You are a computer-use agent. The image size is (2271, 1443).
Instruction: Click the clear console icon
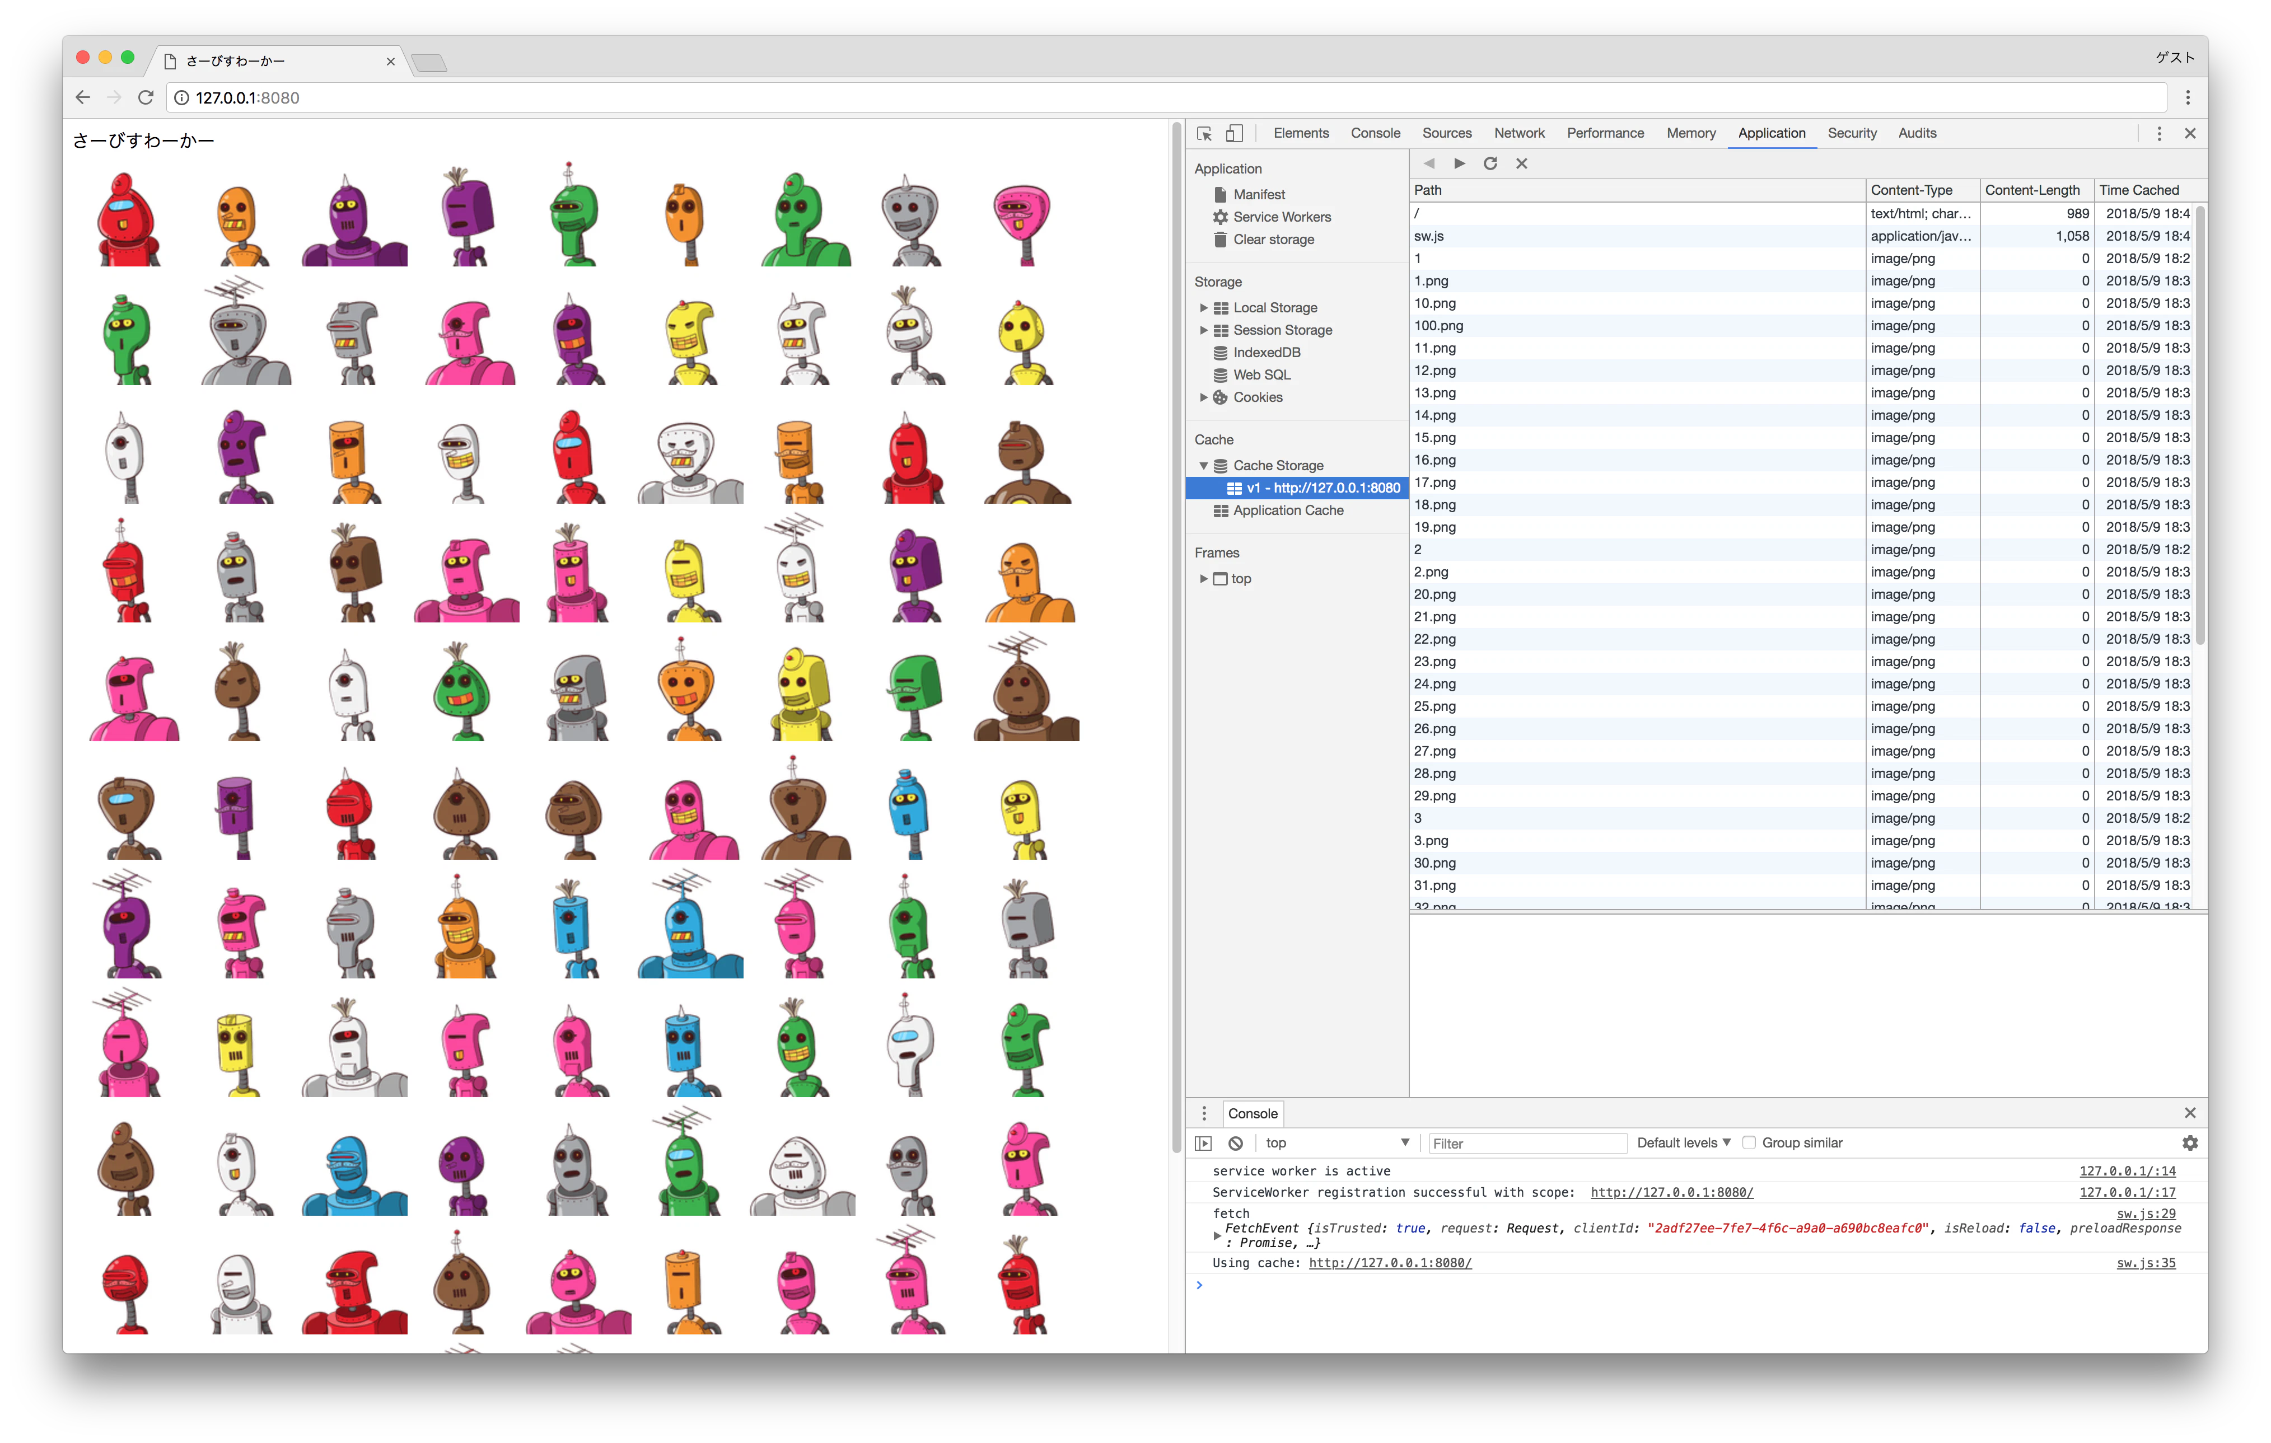point(1236,1142)
